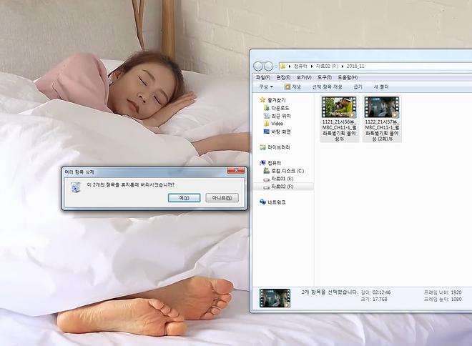Click the 네트워크 network icon
472x346 pixels.
point(262,202)
